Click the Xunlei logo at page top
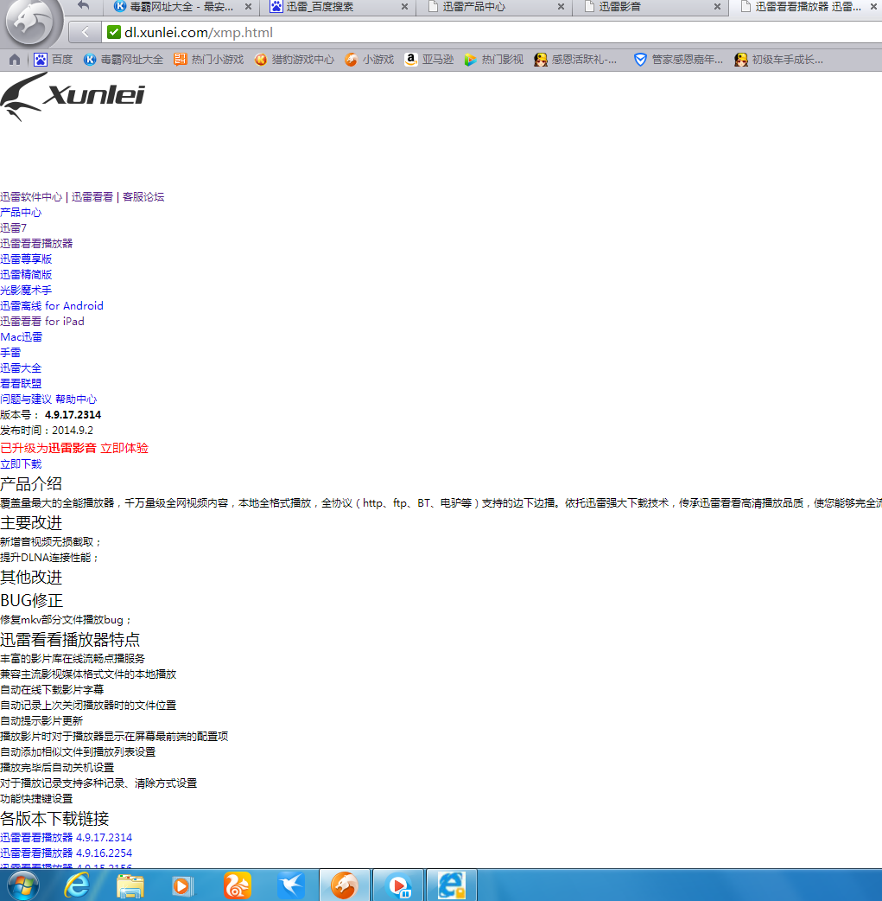 coord(73,96)
